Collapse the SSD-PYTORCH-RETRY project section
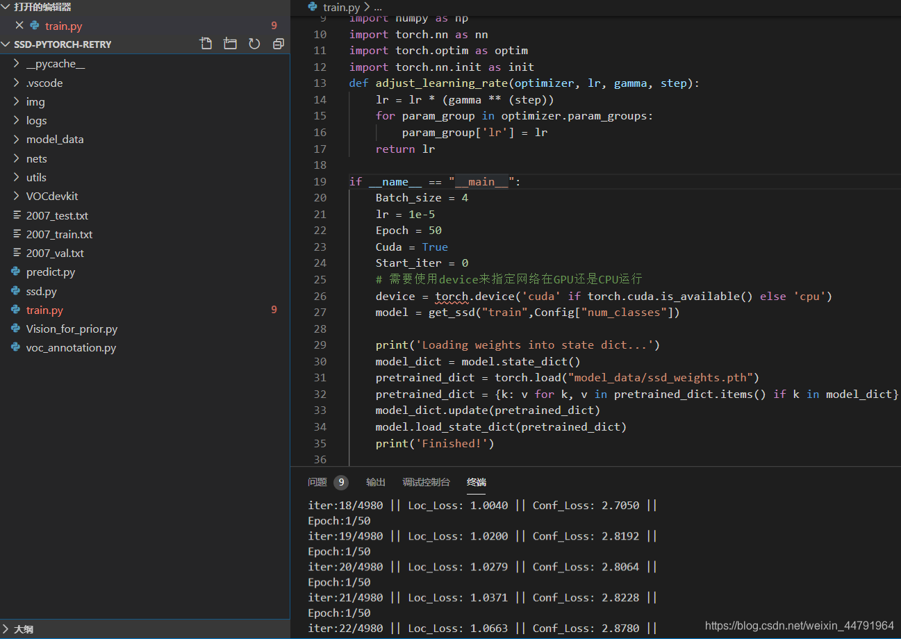This screenshot has height=639, width=901. click(6, 44)
